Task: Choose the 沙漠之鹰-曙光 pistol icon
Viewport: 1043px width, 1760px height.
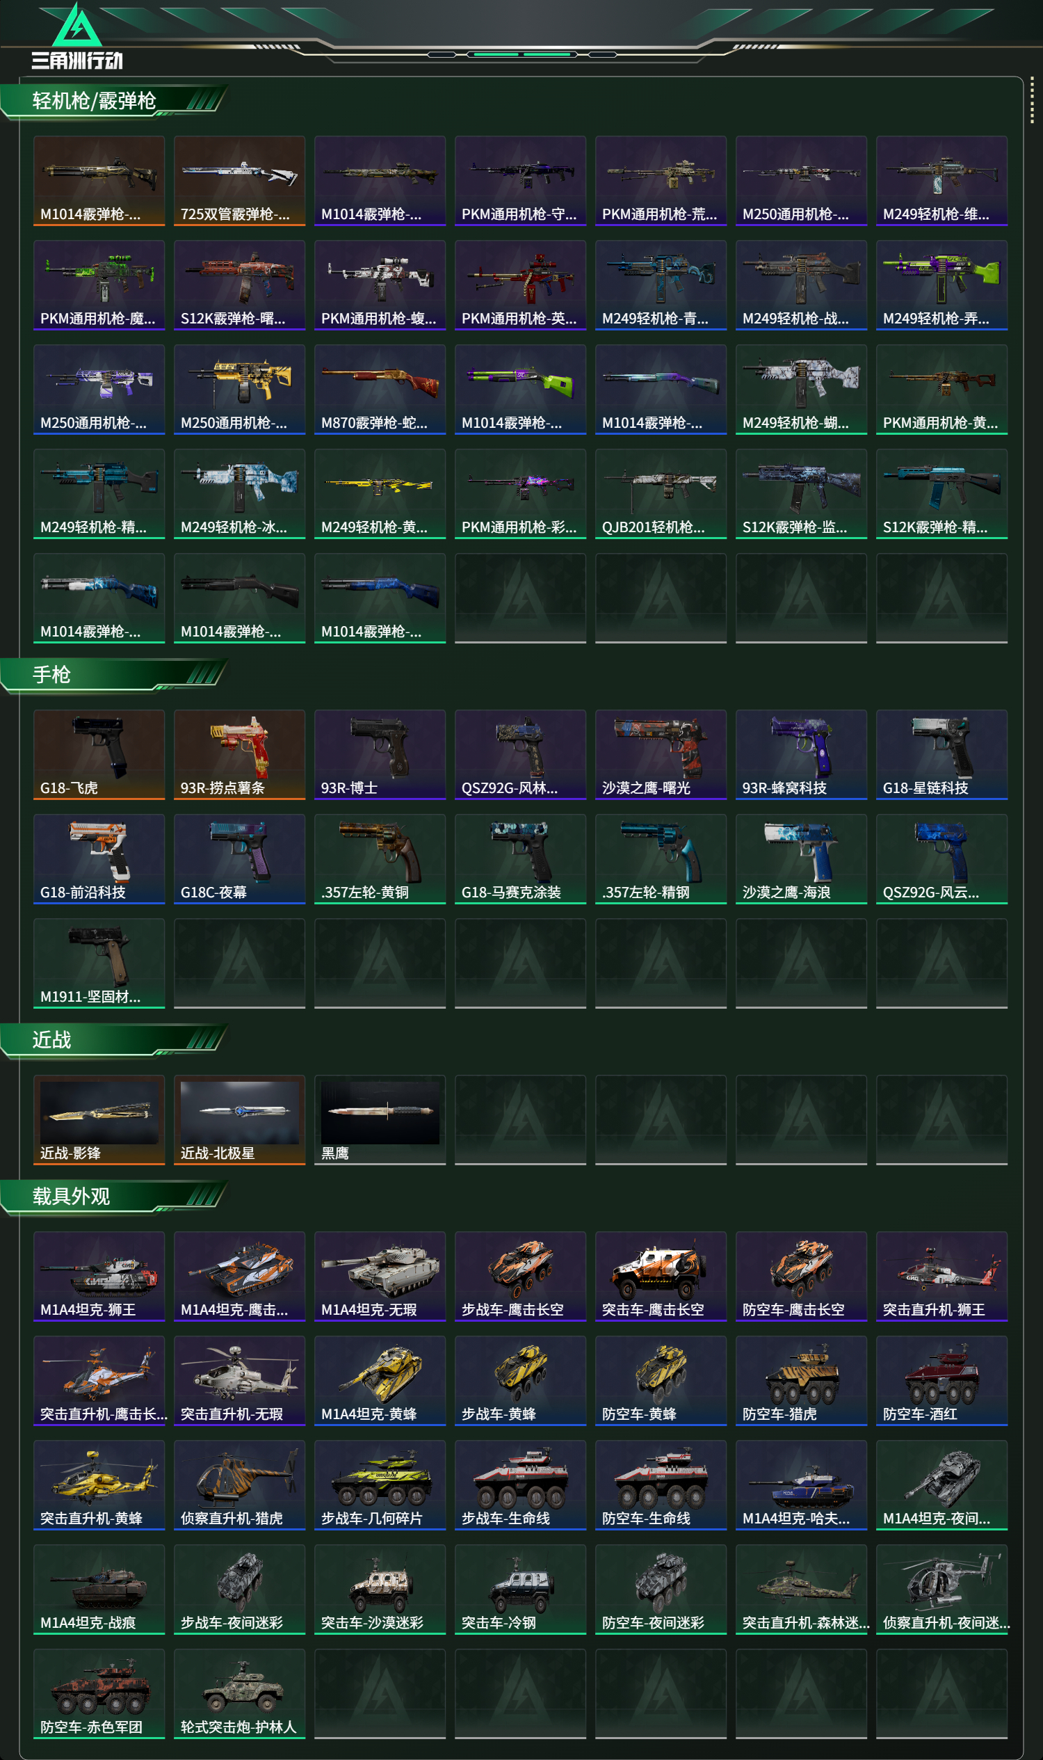Action: coord(661,755)
